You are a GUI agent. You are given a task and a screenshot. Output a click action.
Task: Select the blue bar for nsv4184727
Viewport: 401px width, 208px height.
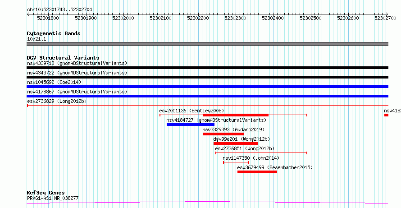(191, 125)
